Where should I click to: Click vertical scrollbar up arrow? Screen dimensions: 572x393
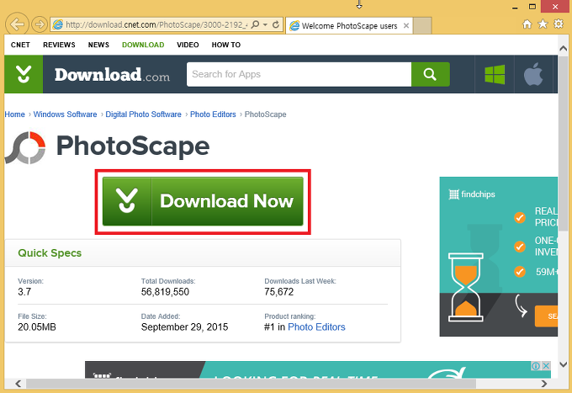[x=563, y=49]
